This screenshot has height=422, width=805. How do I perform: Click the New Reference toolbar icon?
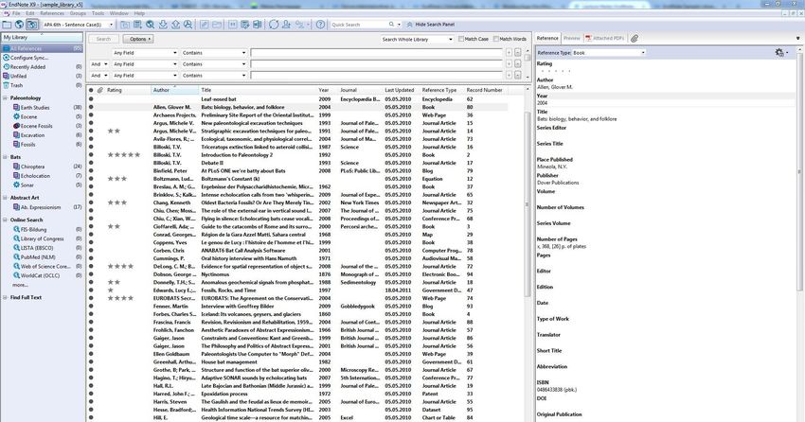[x=137, y=25]
